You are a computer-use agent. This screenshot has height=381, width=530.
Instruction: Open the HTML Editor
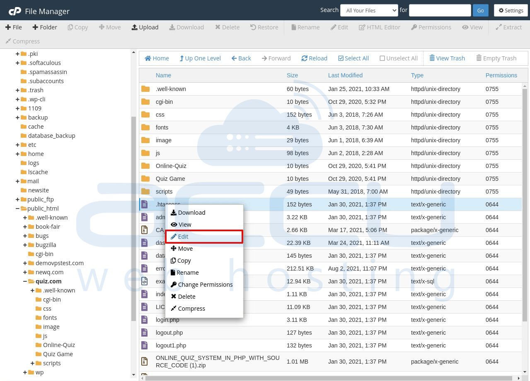[x=380, y=27]
